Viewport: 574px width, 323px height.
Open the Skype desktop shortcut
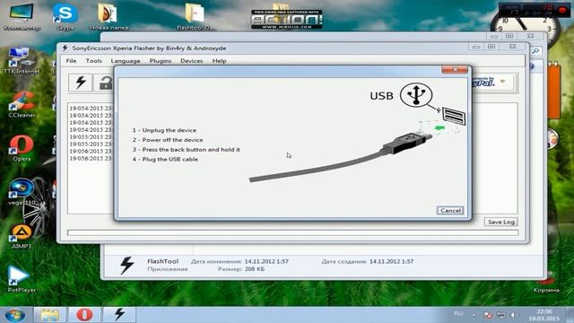[x=65, y=16]
